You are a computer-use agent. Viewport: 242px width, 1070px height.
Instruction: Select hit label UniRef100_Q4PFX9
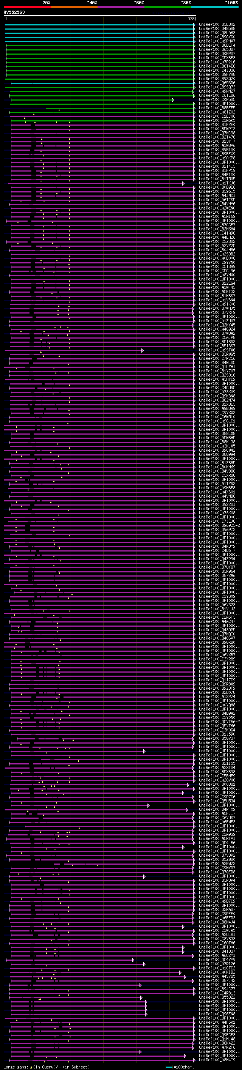[x=217, y=810]
